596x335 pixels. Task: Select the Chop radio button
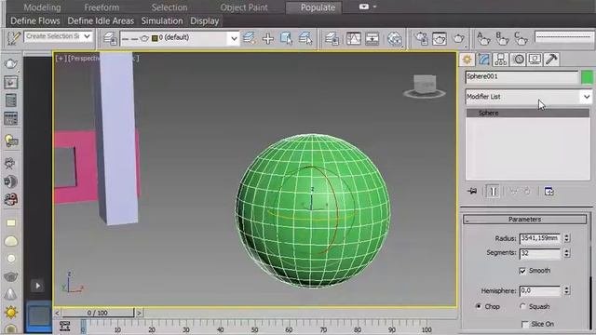479,306
